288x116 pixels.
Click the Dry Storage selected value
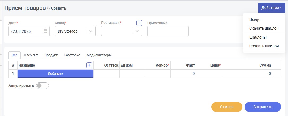click(x=68, y=31)
